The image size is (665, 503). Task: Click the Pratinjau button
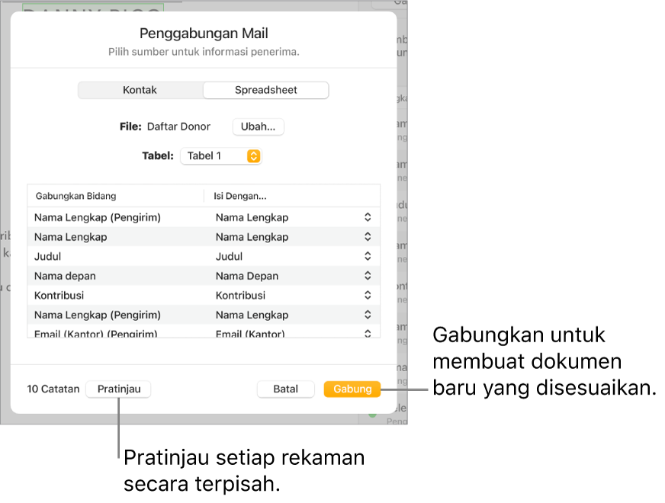click(119, 389)
